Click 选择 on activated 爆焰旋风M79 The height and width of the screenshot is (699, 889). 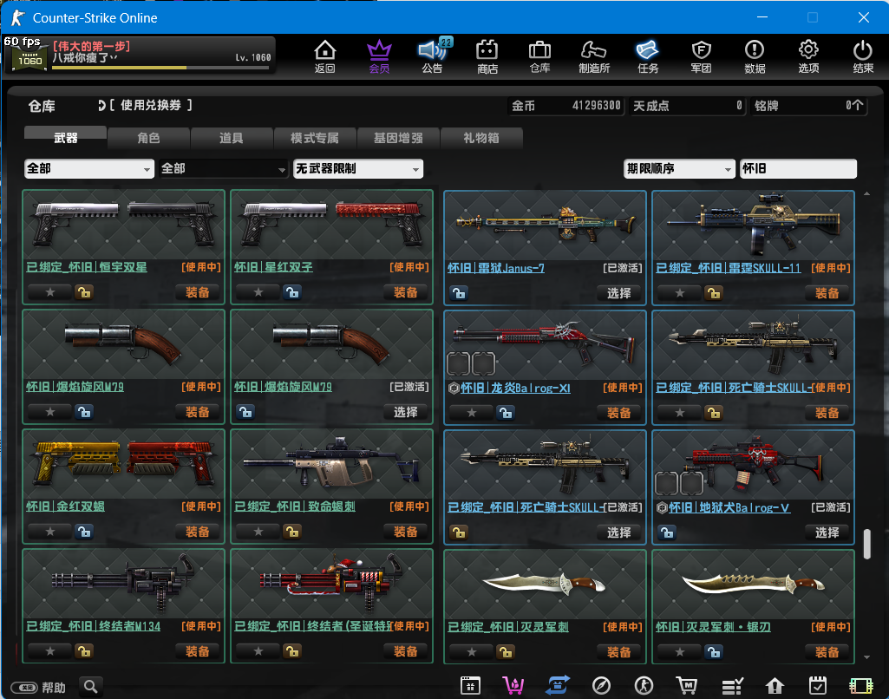click(405, 412)
